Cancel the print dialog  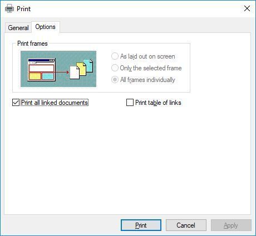(x=186, y=225)
